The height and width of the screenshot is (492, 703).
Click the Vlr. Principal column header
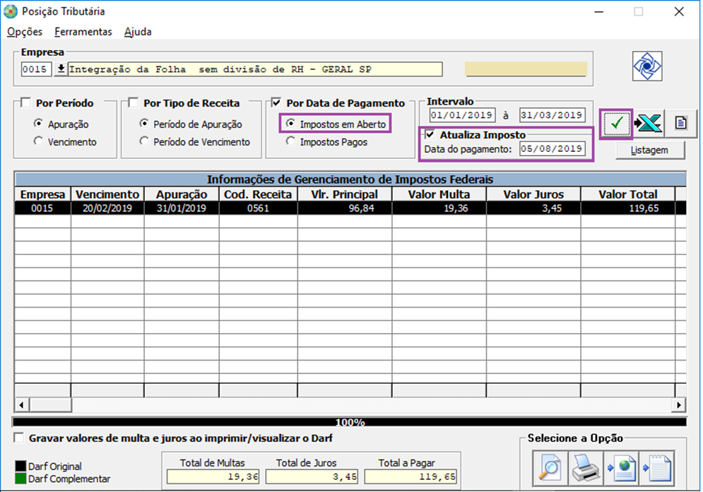tap(345, 194)
